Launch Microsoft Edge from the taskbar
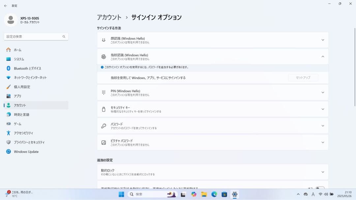Screen dimensions: 356x200 214,194
